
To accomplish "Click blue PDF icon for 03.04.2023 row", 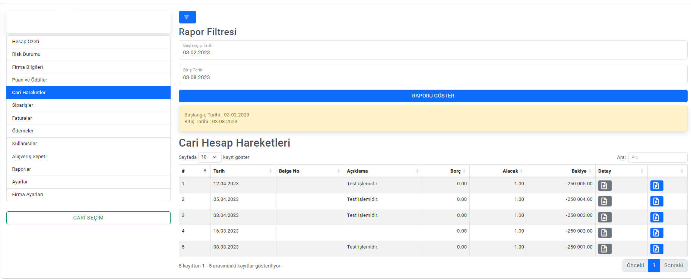I will coord(656,217).
